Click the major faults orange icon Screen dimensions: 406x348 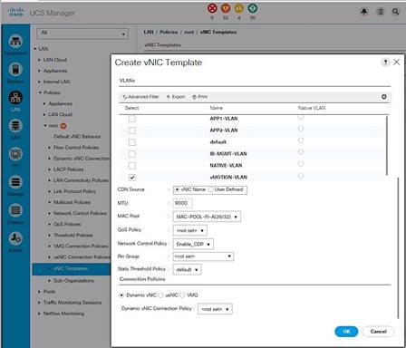click(x=226, y=8)
